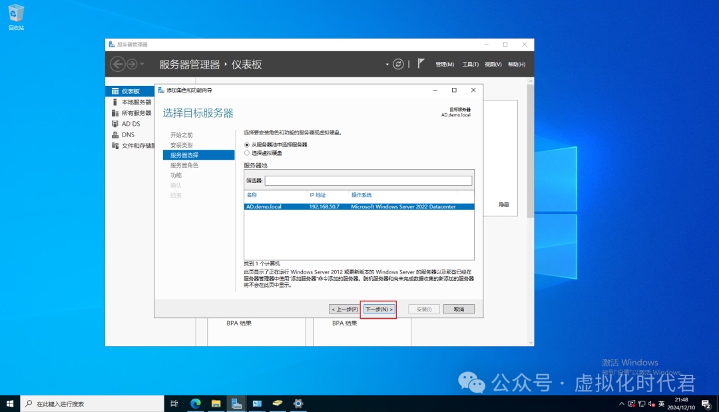Click the Server Manager taskbar icon
This screenshot has height=412, width=719.
236,404
